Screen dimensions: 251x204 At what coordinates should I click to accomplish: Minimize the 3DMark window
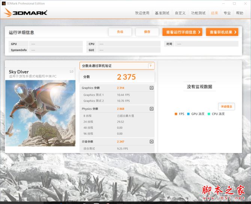[224, 3]
